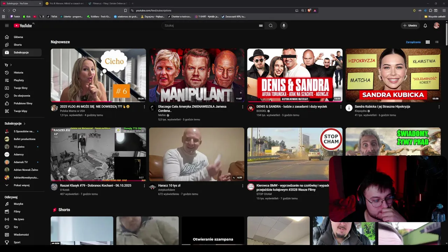448x252 pixels.
Task: Switch to the Friz & Wersow browser tab
Action: (64, 3)
